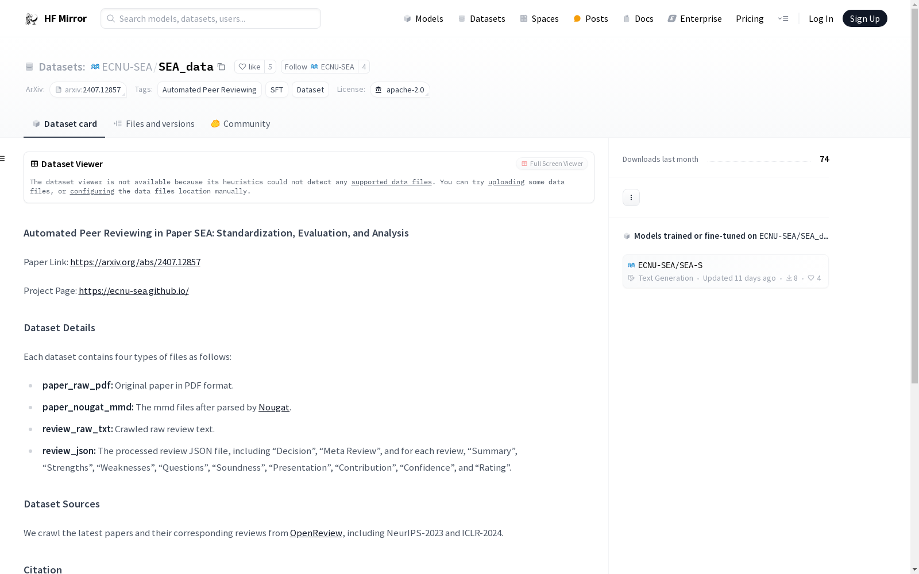Screen dimensions: 919x574
Task: Open the Enterprise page
Action: coord(694,18)
